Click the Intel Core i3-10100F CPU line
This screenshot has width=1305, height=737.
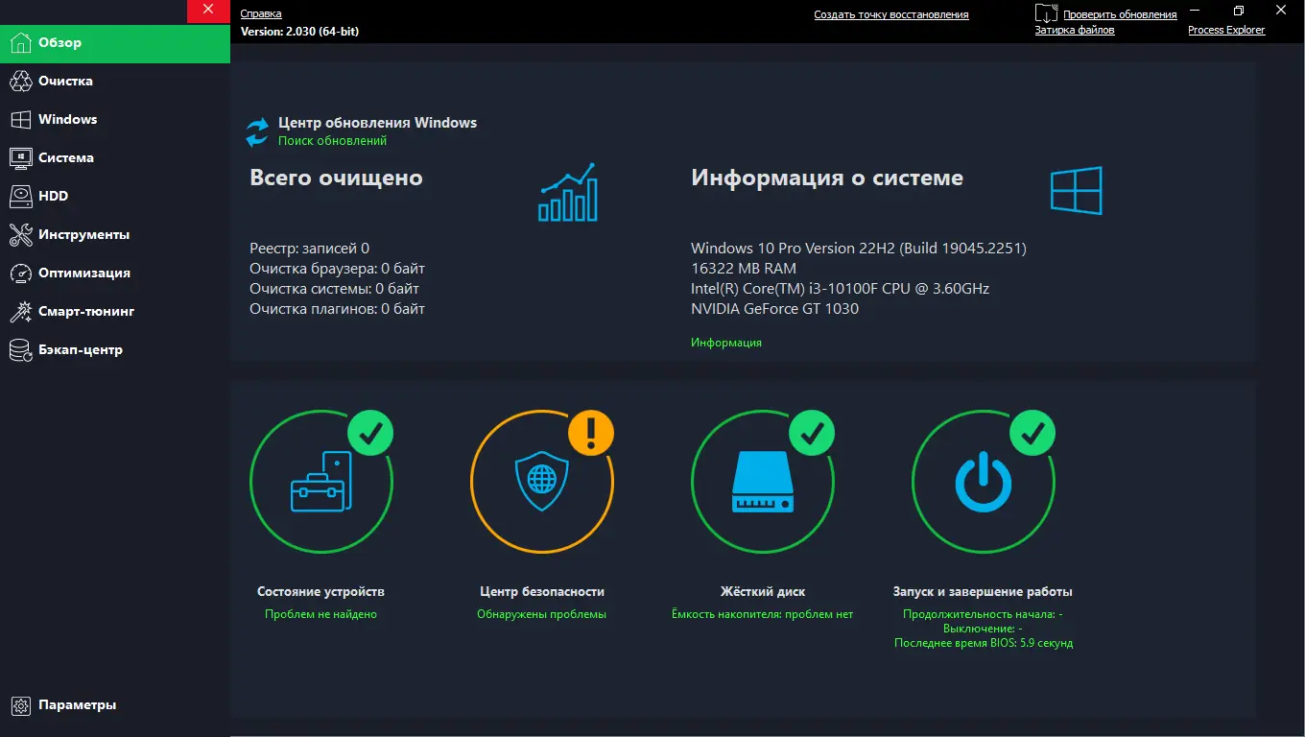840,289
